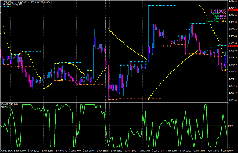Screen dimensions: 238x153
Task: Click the 7 Jun 17:00 time label
Action: (x=172, y=151)
